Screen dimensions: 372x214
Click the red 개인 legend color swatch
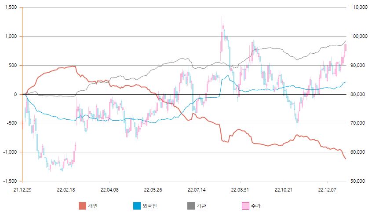pos(82,206)
